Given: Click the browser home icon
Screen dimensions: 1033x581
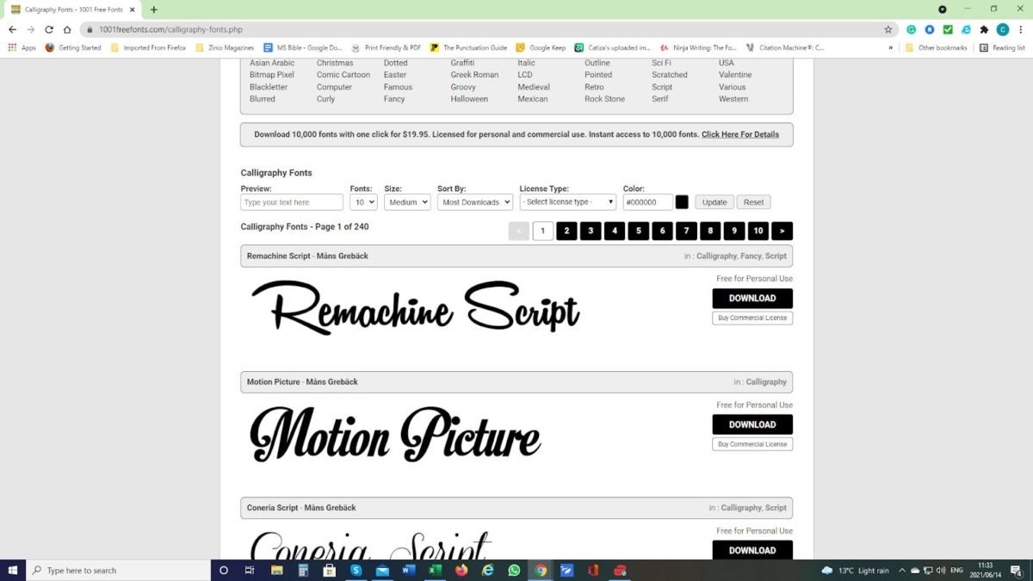Looking at the screenshot, I should (67, 29).
